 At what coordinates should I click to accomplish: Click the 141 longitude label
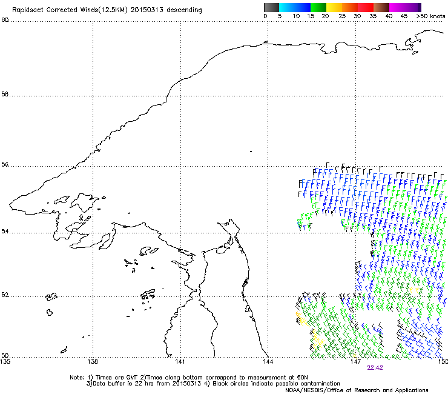(x=180, y=362)
